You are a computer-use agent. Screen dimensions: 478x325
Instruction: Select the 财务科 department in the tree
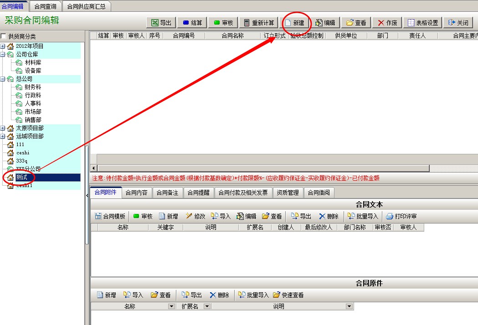point(33,87)
